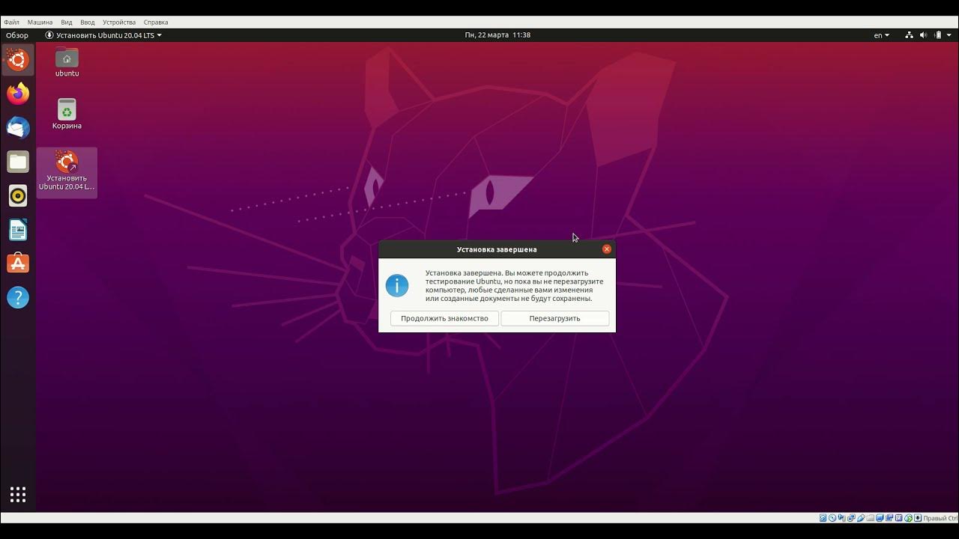This screenshot has width=959, height=539.
Task: Select the ubuntu home folder desktop icon
Action: (x=67, y=62)
